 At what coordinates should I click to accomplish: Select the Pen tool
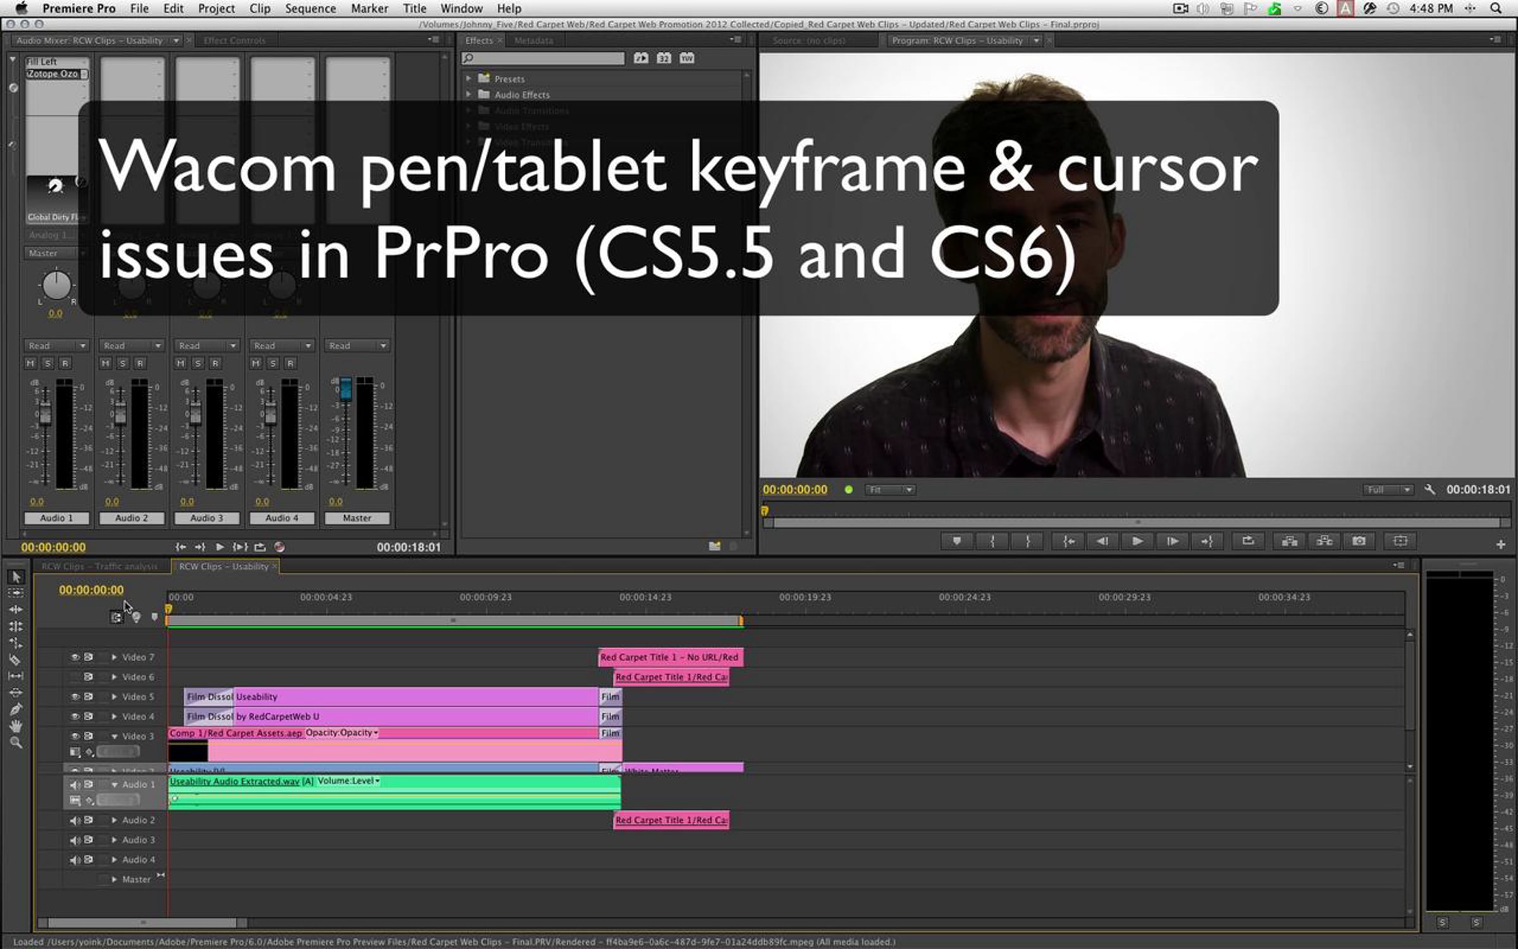point(16,709)
